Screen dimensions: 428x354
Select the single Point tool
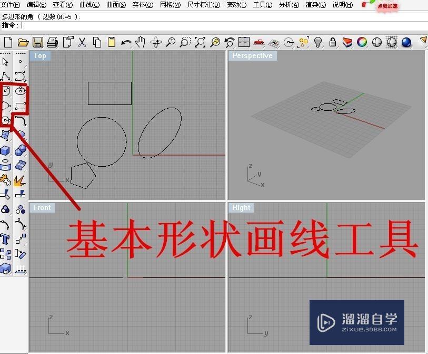pos(20,62)
